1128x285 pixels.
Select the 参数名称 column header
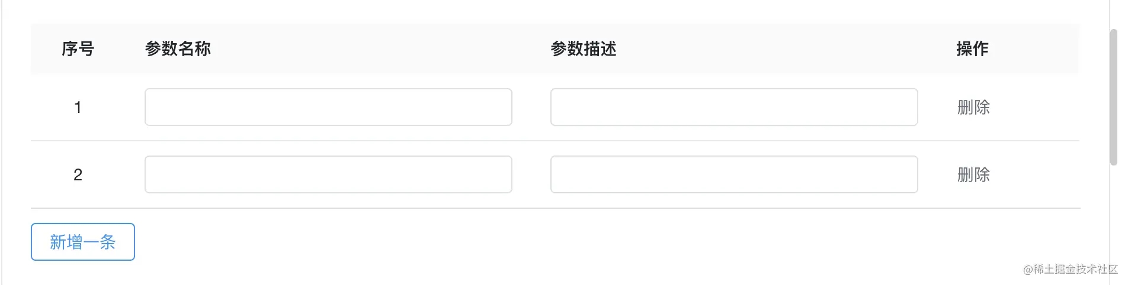coord(178,48)
